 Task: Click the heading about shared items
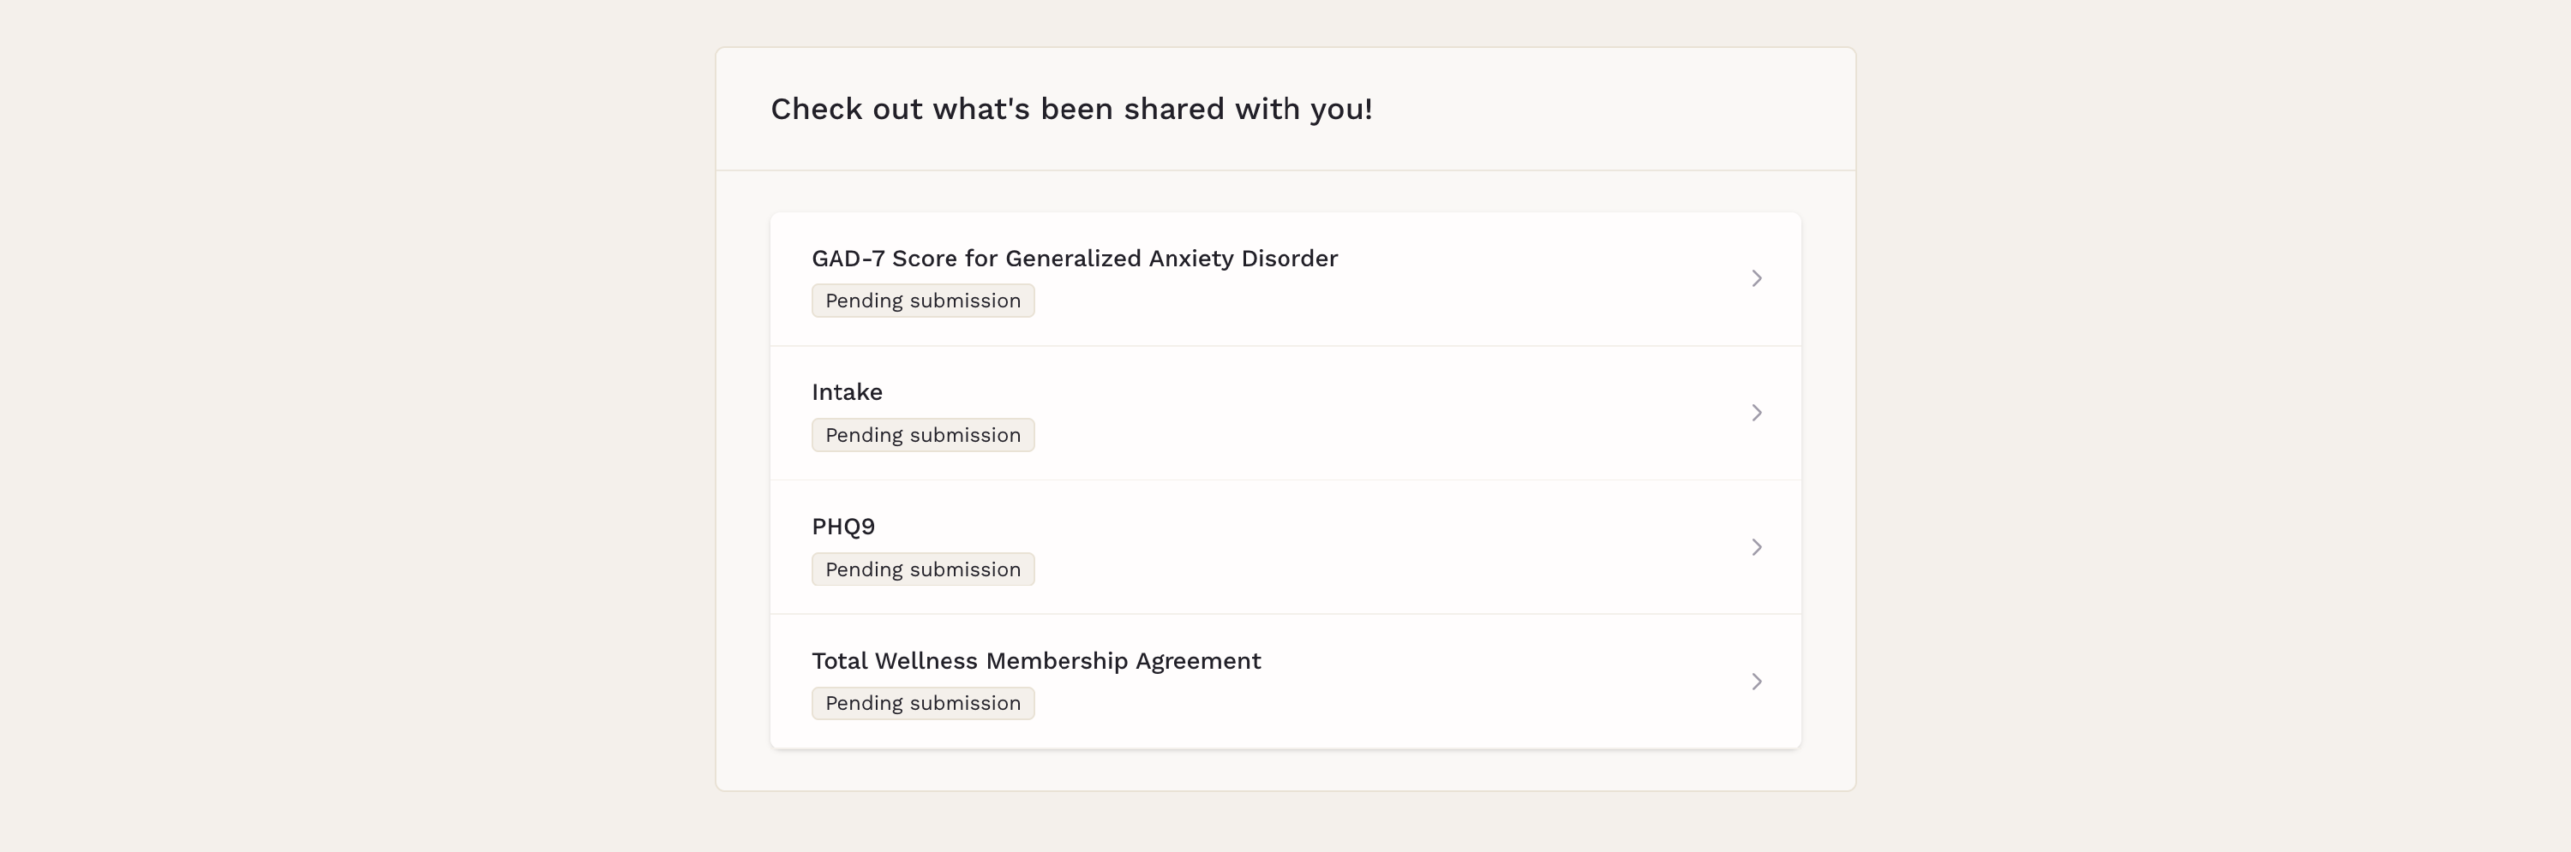coord(1070,109)
